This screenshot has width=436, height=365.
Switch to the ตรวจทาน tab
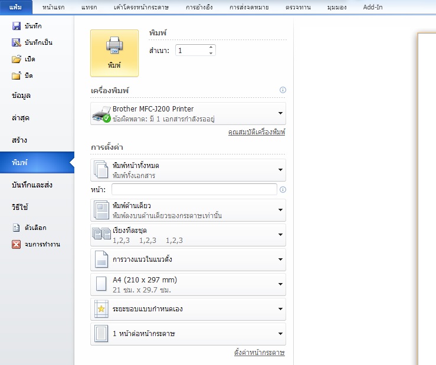point(298,7)
